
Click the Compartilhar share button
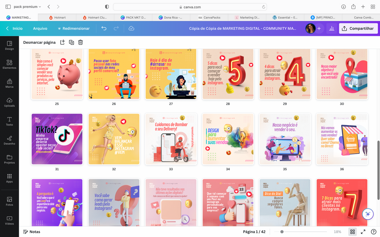(x=358, y=29)
